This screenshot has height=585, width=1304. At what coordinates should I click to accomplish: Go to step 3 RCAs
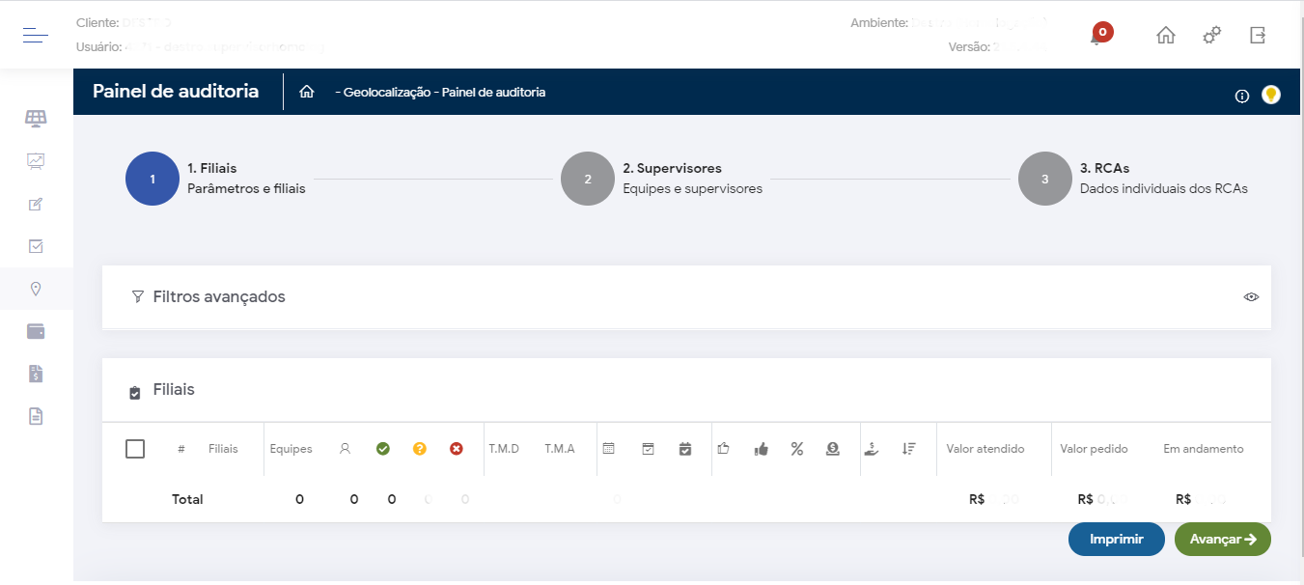(x=1045, y=179)
